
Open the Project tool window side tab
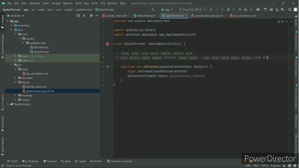tap(2, 22)
